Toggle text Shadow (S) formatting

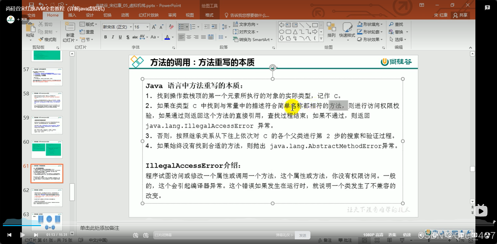tap(128, 37)
